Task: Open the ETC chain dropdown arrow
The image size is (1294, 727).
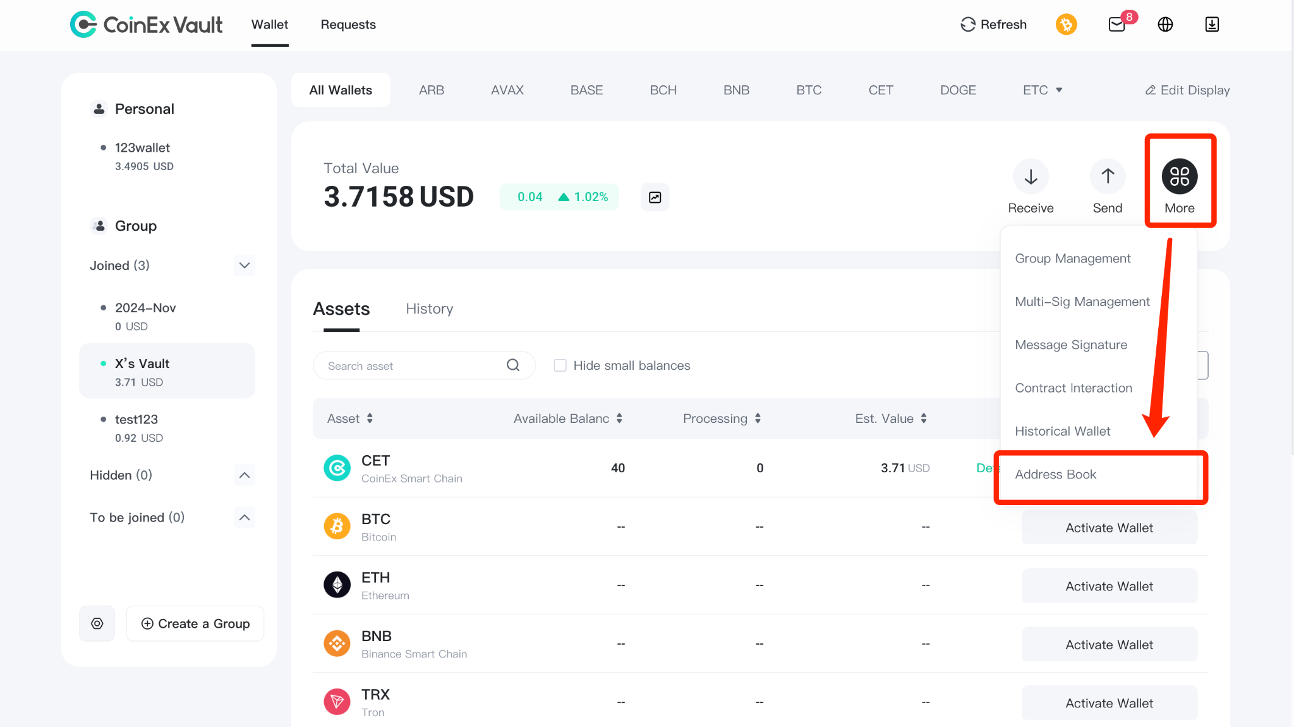Action: pos(1059,90)
